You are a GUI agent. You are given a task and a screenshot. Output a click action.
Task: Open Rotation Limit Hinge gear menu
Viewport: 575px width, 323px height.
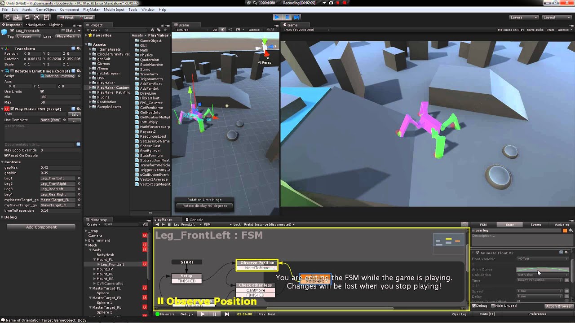coord(79,71)
